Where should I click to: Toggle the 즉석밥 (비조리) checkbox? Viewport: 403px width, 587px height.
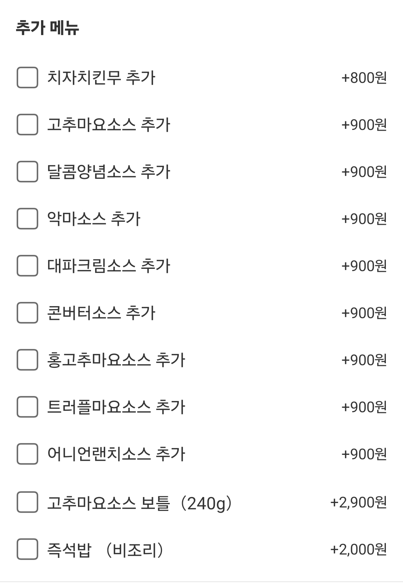(x=27, y=549)
